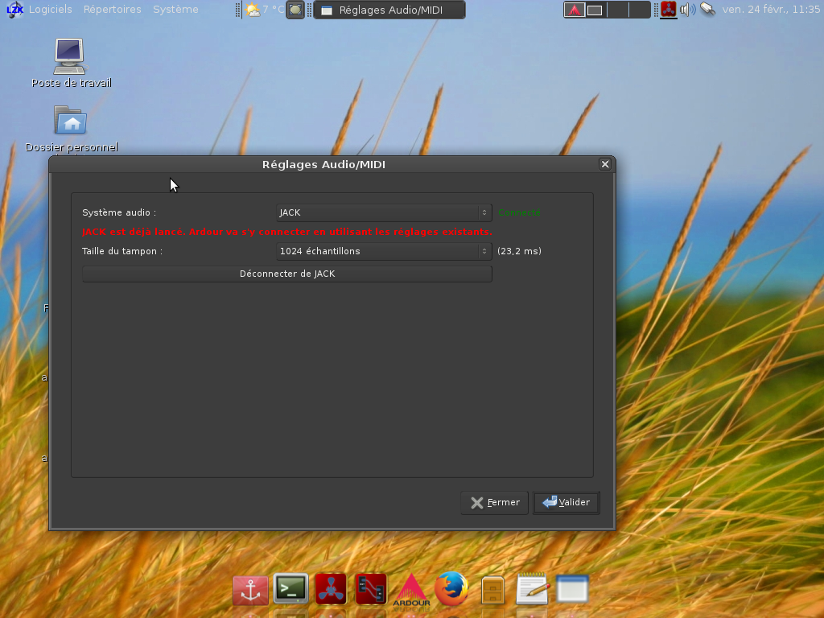This screenshot has width=824, height=618.
Task: Click the blank window icon in dock
Action: tap(572, 588)
